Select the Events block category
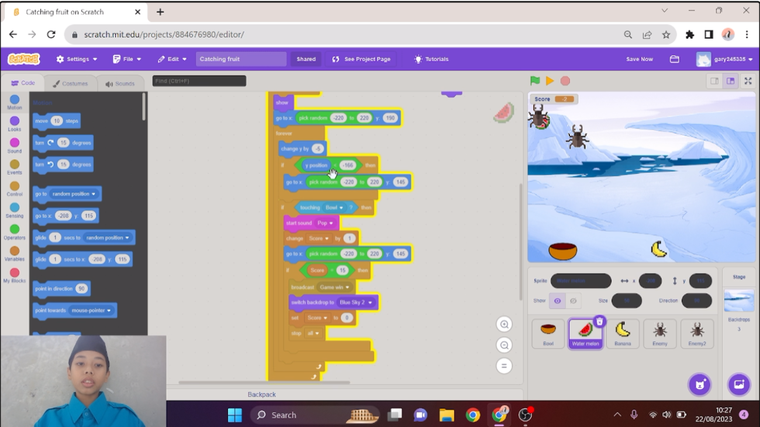 click(x=14, y=168)
